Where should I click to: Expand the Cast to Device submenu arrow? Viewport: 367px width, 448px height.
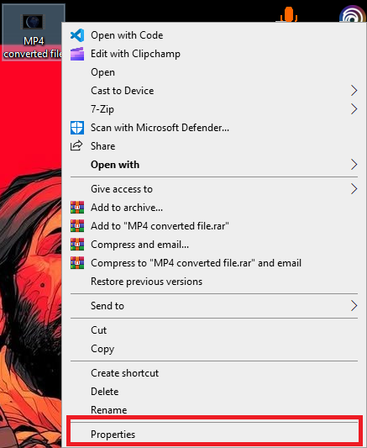pos(354,91)
